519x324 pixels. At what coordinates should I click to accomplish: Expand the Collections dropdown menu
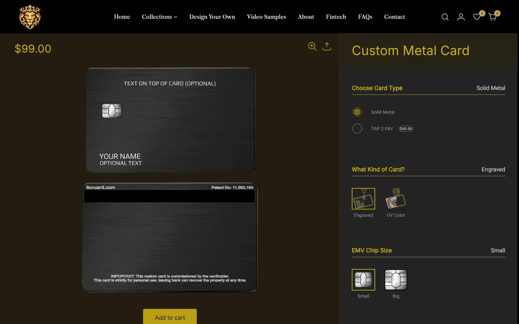click(x=159, y=17)
